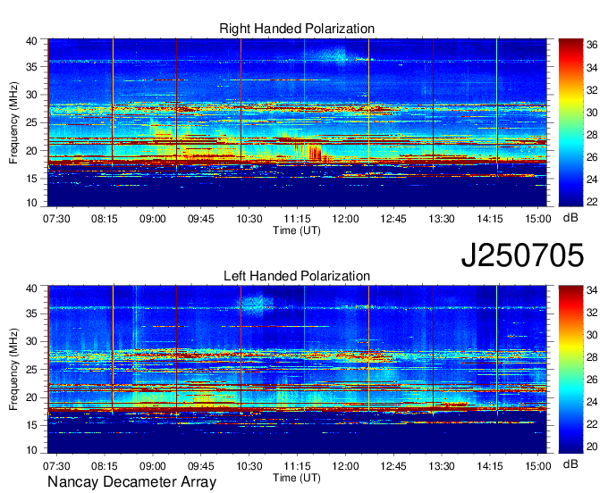Click 35 MHz tick of Left Handed plot
The width and height of the screenshot is (608, 493).
coord(32,313)
